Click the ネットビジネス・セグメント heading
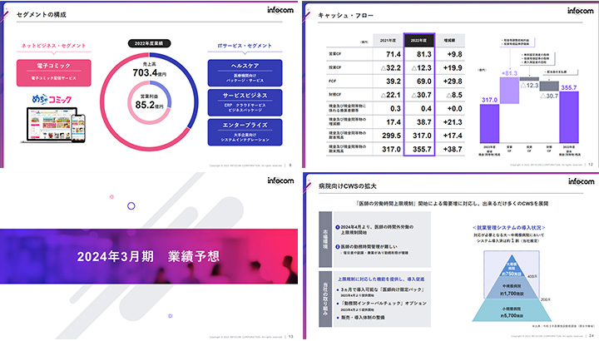Screen dimensions: 599x341 (53, 46)
